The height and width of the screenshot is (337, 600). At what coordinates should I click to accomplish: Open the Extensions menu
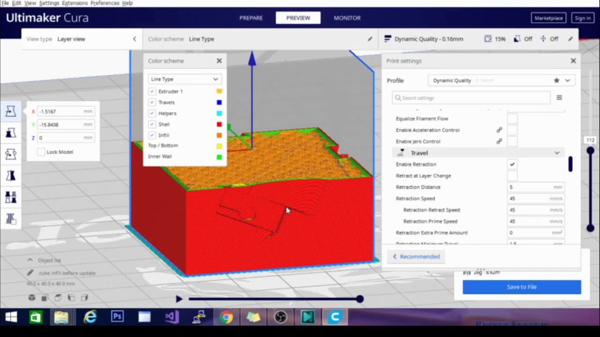pyautogui.click(x=75, y=3)
